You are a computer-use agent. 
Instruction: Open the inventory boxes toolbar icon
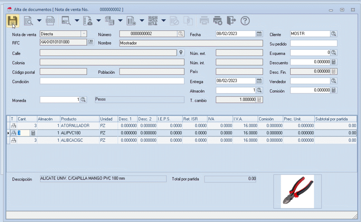(110, 21)
